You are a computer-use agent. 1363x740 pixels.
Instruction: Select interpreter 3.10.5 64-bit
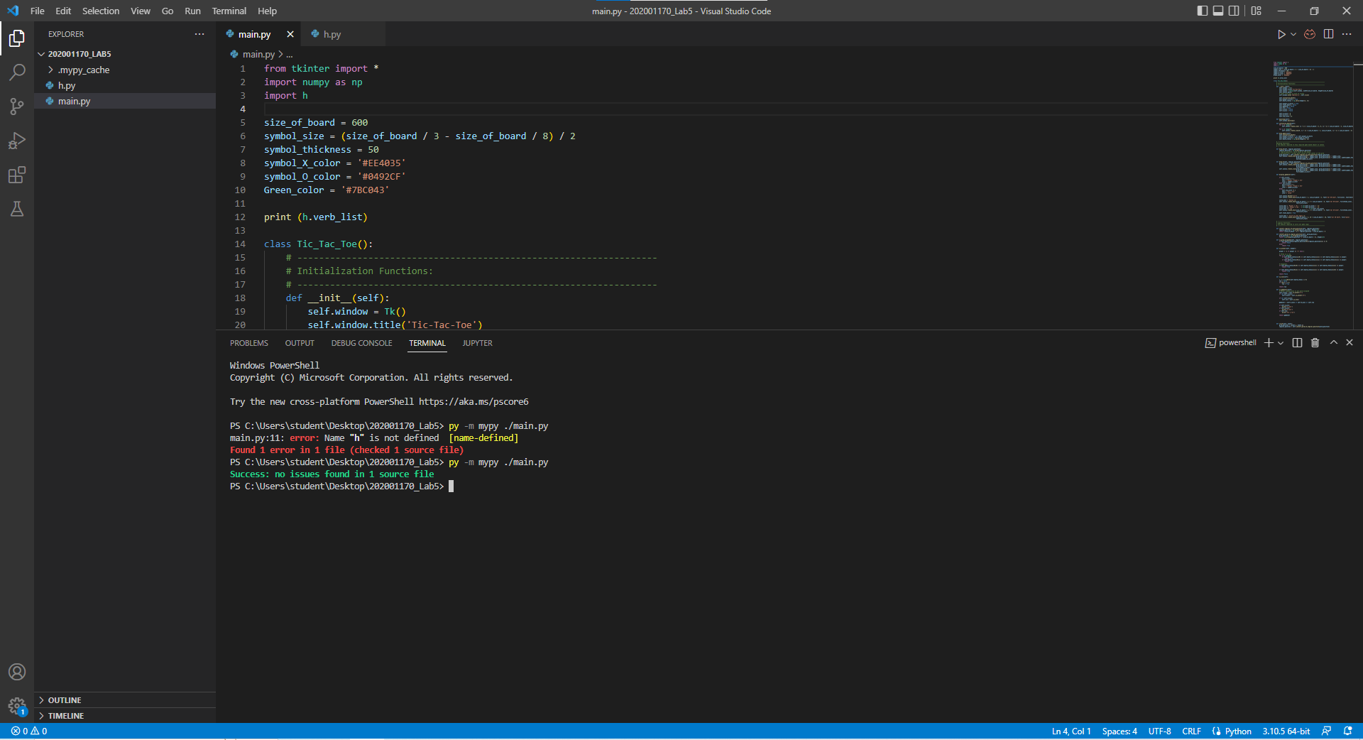(1286, 731)
